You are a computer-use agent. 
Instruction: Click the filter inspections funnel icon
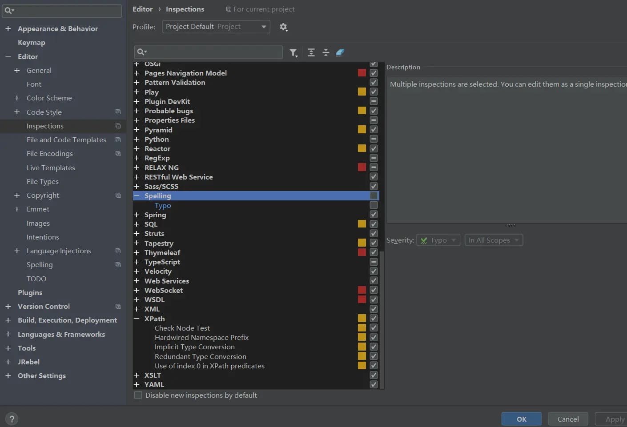[x=293, y=53]
